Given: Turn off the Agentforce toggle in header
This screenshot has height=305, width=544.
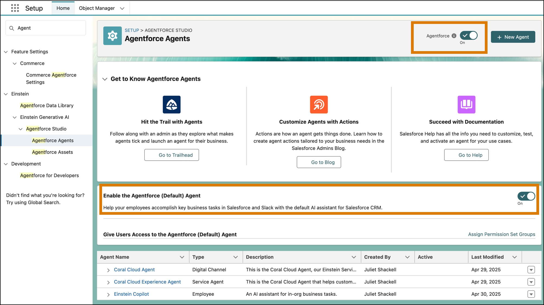Looking at the screenshot, I should [x=469, y=36].
